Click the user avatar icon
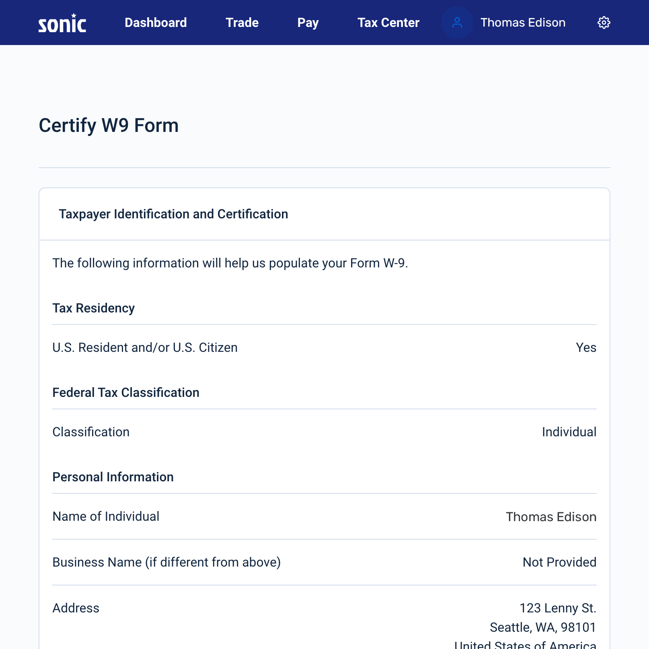Screen dimensions: 649x649 point(457,23)
